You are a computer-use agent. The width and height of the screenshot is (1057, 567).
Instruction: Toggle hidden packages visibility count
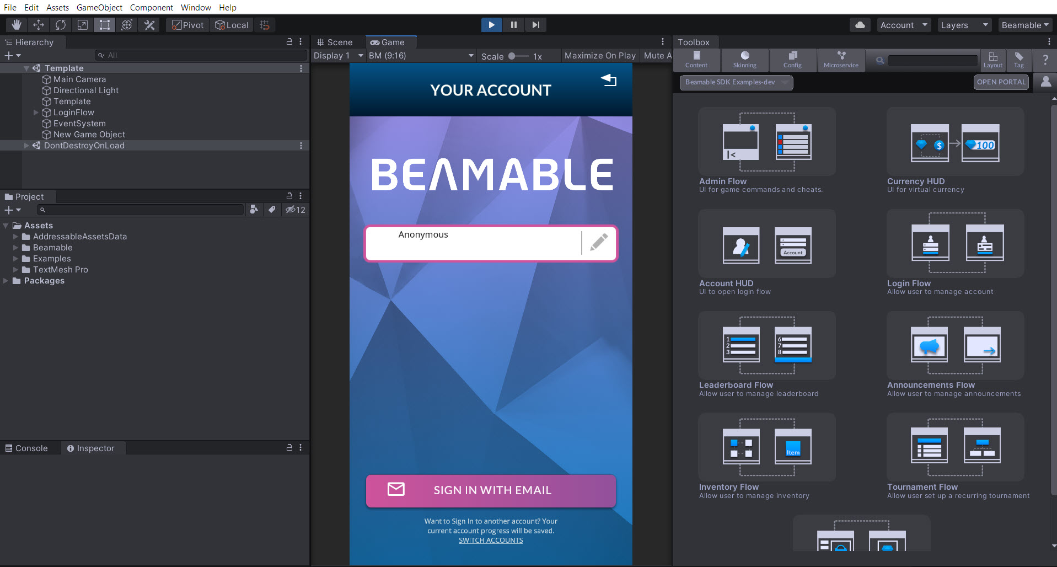pos(295,210)
